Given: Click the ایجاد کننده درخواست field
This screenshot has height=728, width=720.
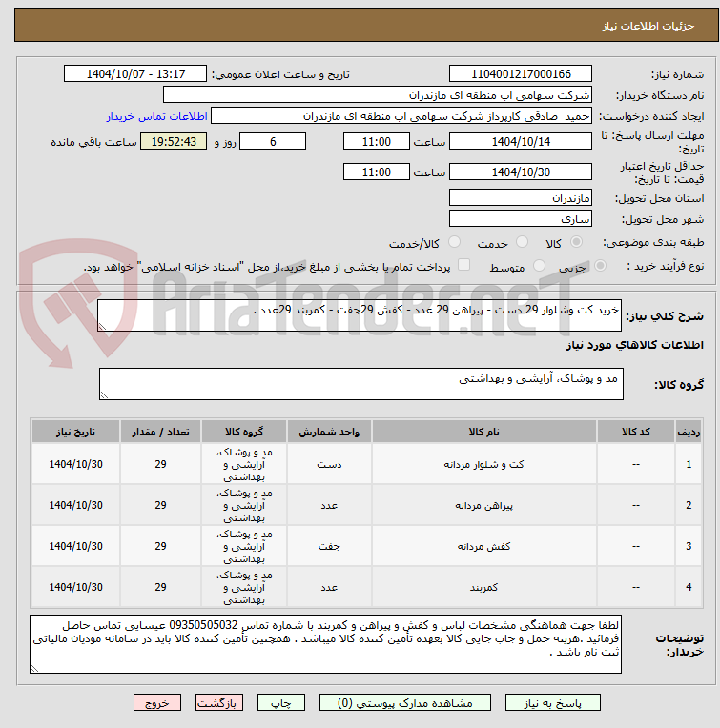Looking at the screenshot, I should pyautogui.click(x=401, y=116).
